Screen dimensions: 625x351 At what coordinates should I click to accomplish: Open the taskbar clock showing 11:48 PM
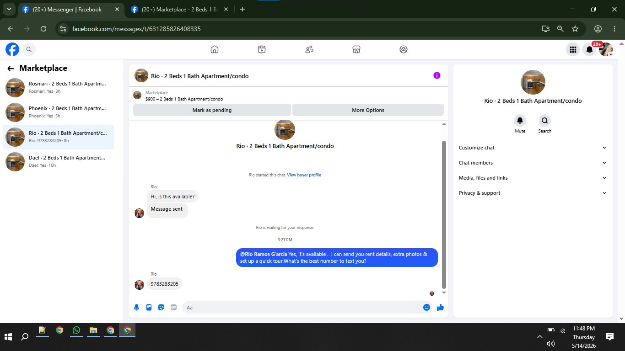(x=583, y=337)
